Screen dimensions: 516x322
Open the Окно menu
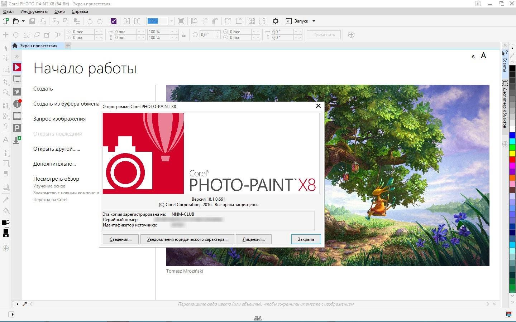tap(59, 11)
